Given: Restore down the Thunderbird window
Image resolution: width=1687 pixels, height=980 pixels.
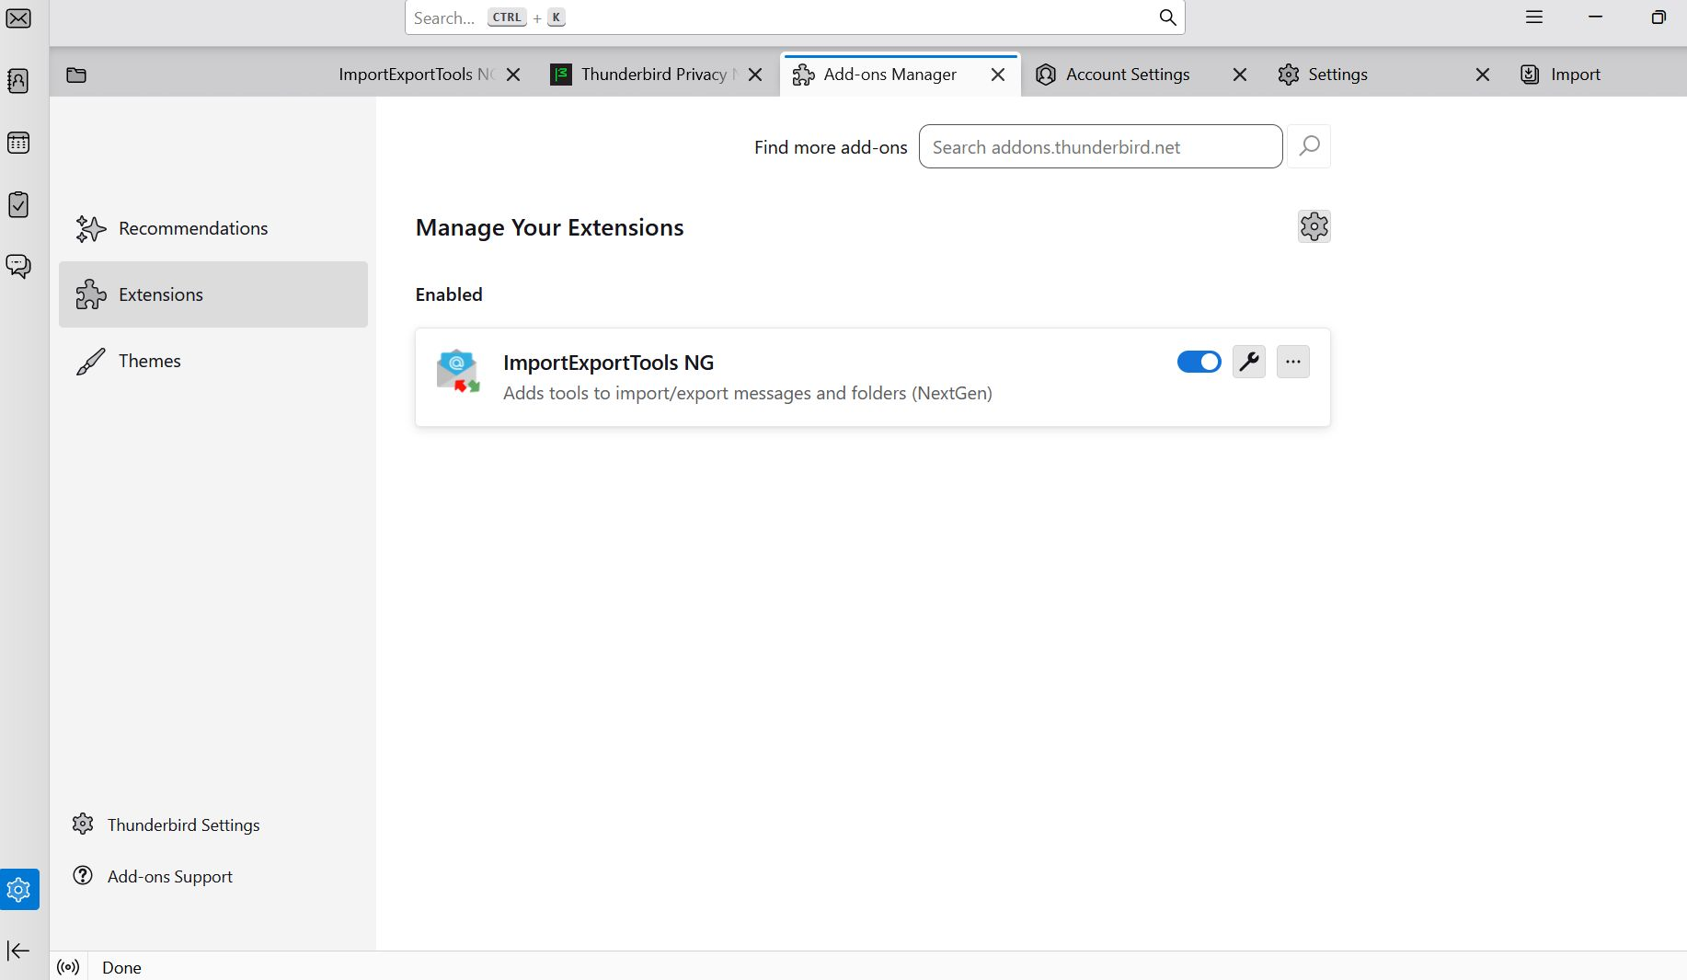Looking at the screenshot, I should (1658, 17).
